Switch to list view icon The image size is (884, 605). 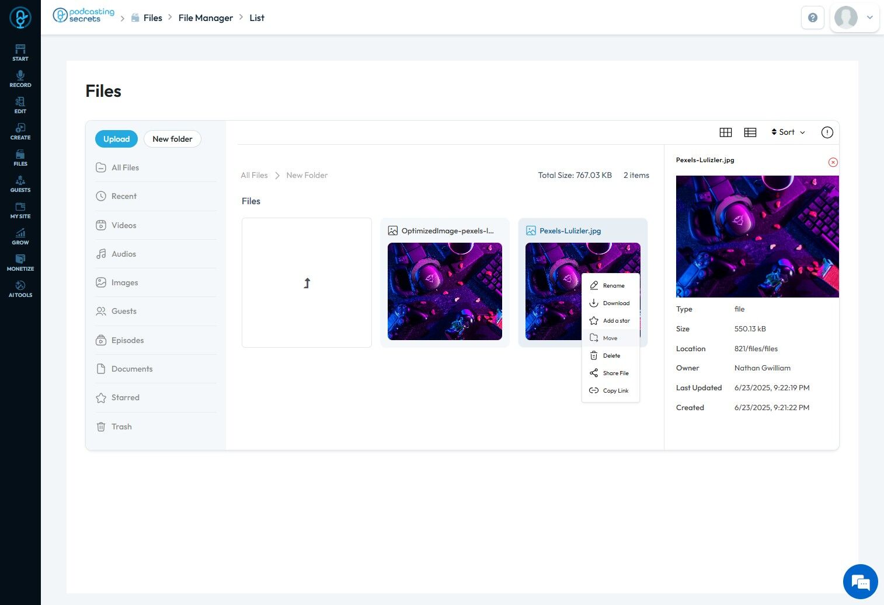click(x=750, y=132)
